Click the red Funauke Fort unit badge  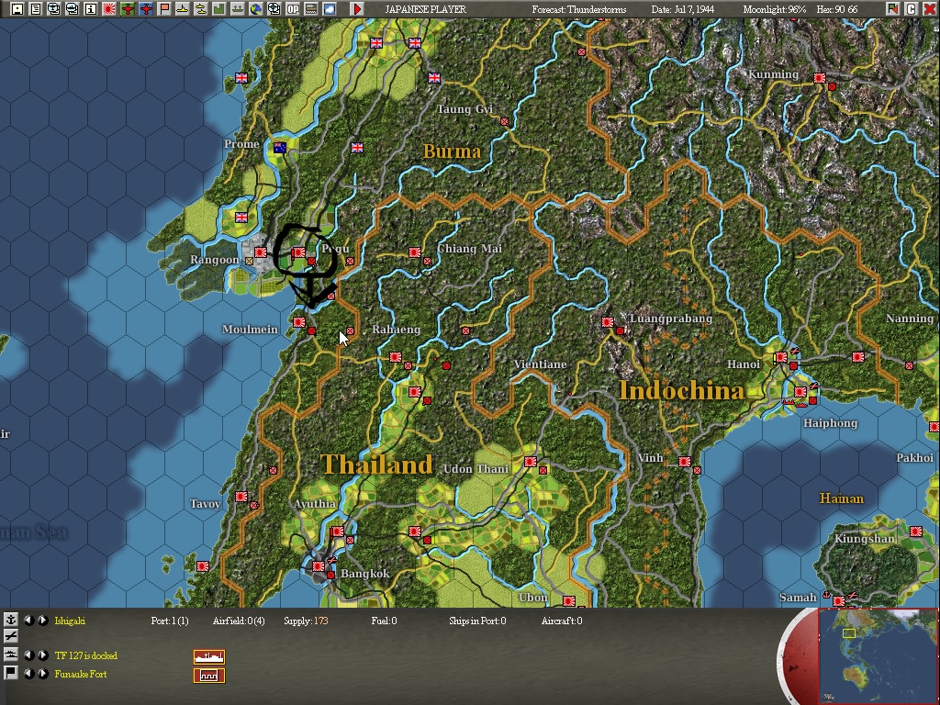[209, 675]
